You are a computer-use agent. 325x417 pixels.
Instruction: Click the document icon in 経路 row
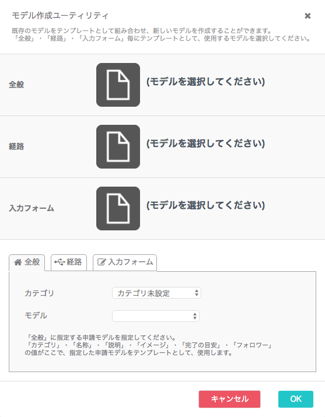118,146
